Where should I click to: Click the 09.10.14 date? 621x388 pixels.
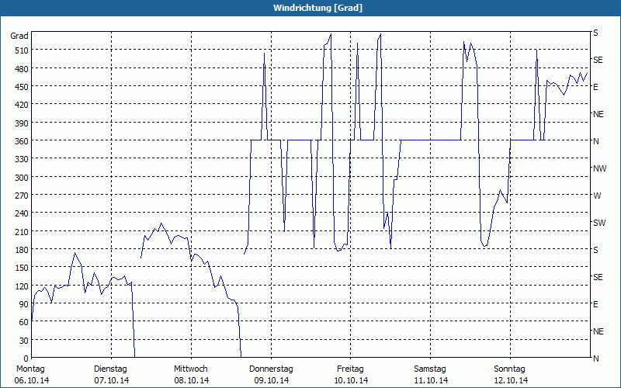[x=271, y=380]
